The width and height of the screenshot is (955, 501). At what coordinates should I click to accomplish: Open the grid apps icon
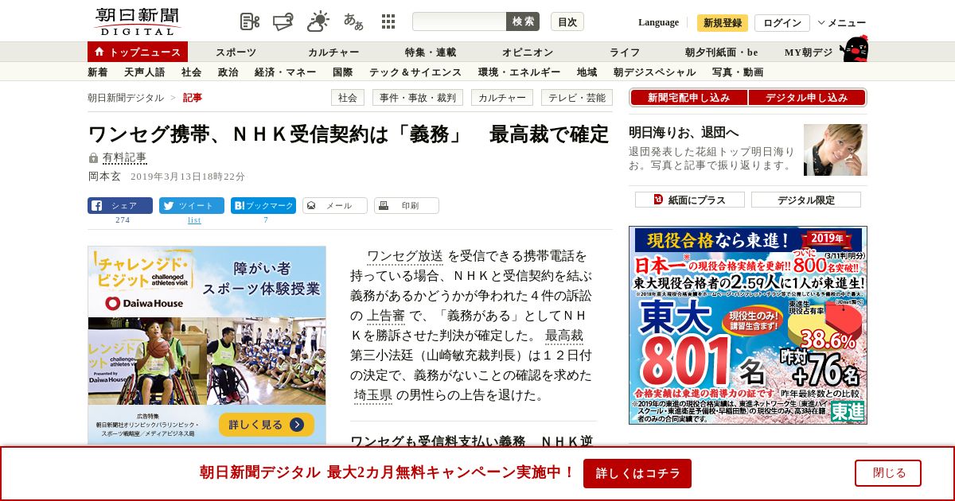[388, 21]
